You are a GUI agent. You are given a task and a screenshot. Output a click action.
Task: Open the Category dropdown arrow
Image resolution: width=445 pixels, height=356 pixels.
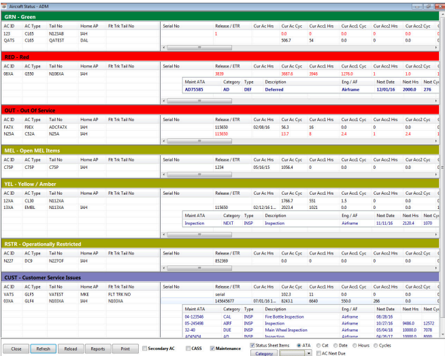(x=309, y=353)
